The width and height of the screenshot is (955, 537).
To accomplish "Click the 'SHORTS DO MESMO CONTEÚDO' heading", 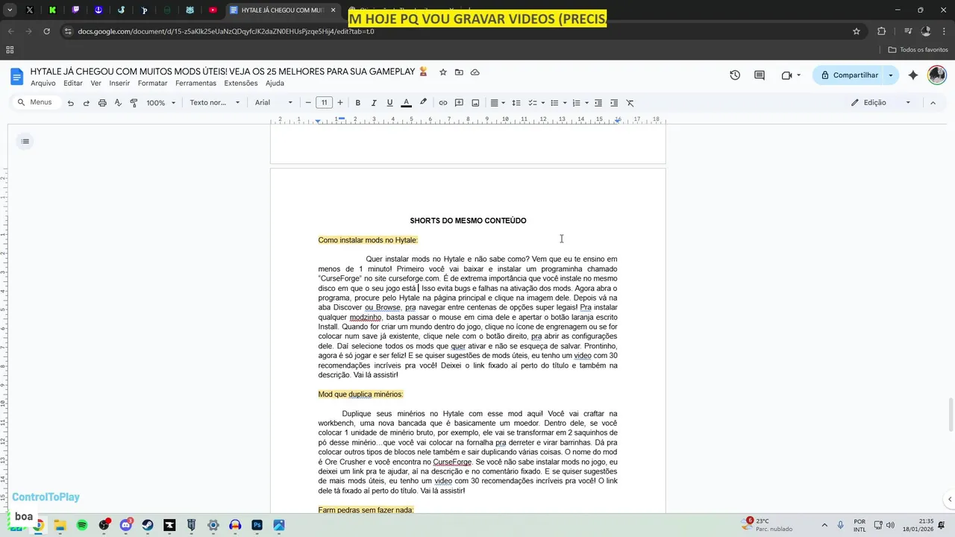I will pyautogui.click(x=468, y=221).
